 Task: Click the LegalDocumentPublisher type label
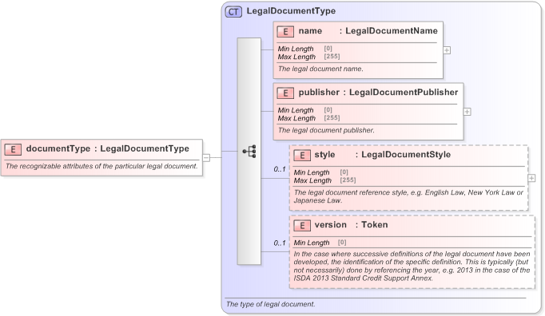coord(404,93)
